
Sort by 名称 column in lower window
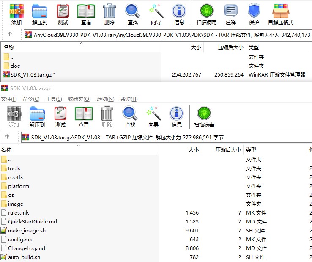(x=79, y=150)
